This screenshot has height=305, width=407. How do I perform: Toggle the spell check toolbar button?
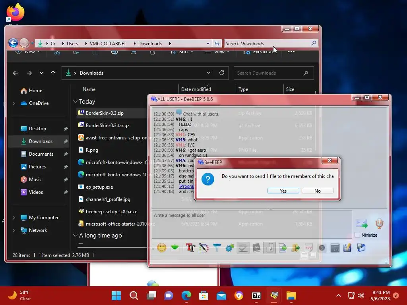point(243,248)
